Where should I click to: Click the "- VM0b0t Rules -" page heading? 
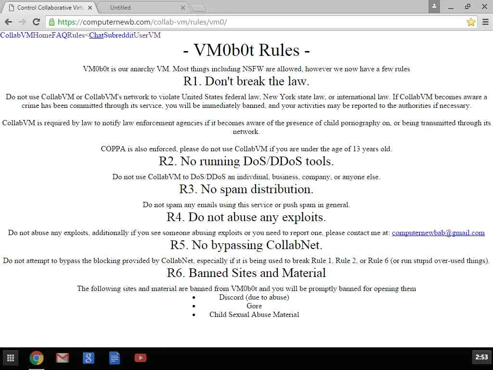tap(246, 50)
